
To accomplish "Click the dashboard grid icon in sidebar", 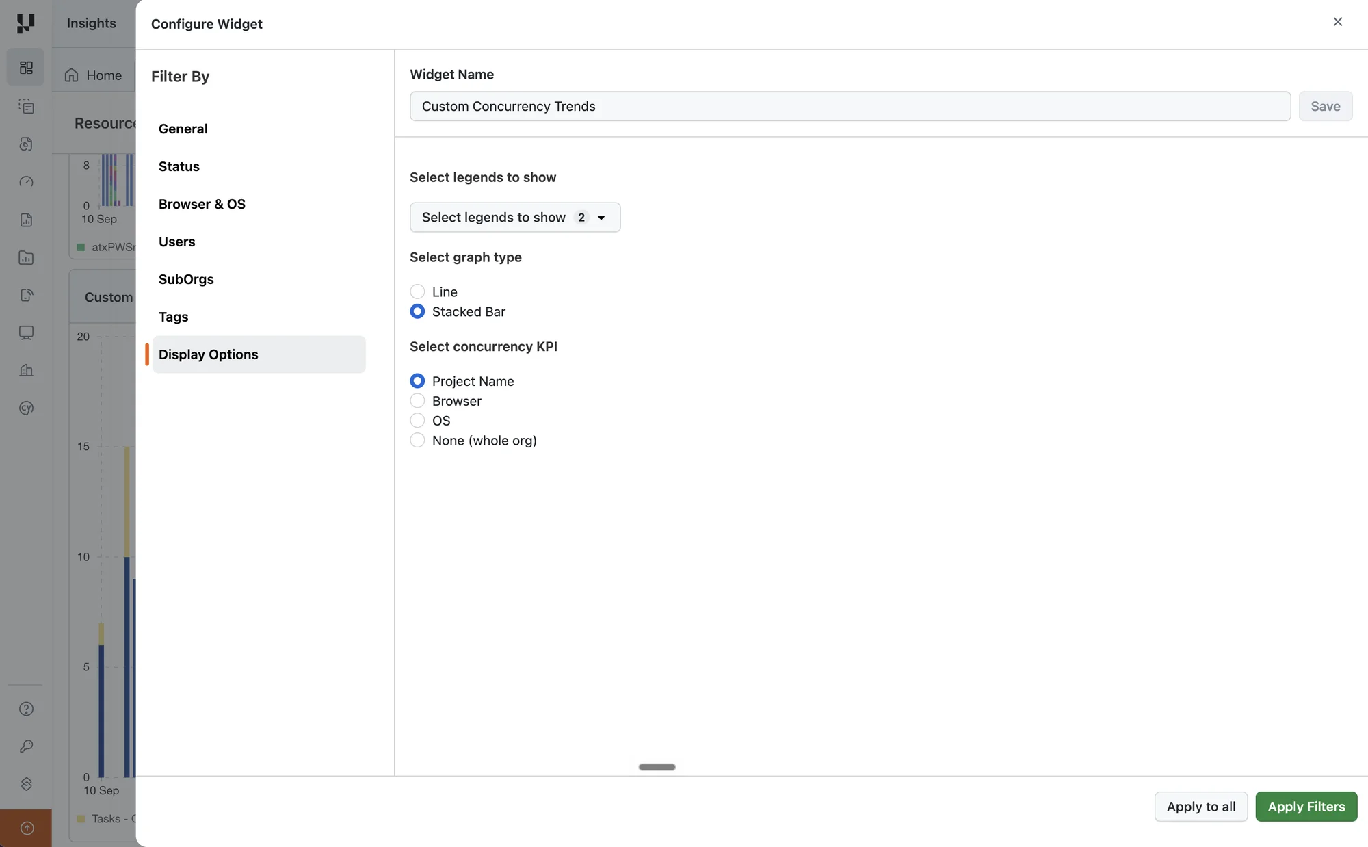I will click(26, 67).
